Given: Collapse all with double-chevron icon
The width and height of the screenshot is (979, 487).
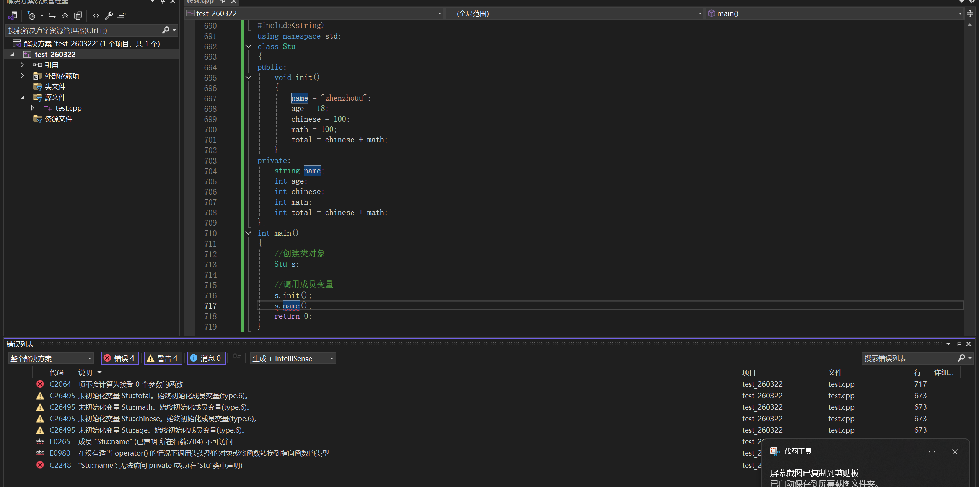Looking at the screenshot, I should point(65,16).
